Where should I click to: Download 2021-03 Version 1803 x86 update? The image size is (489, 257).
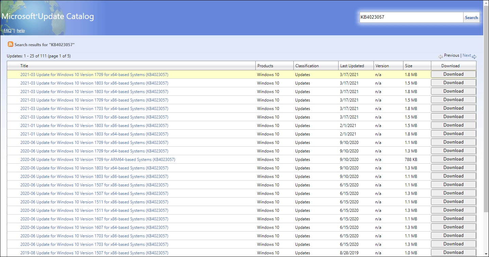(453, 83)
